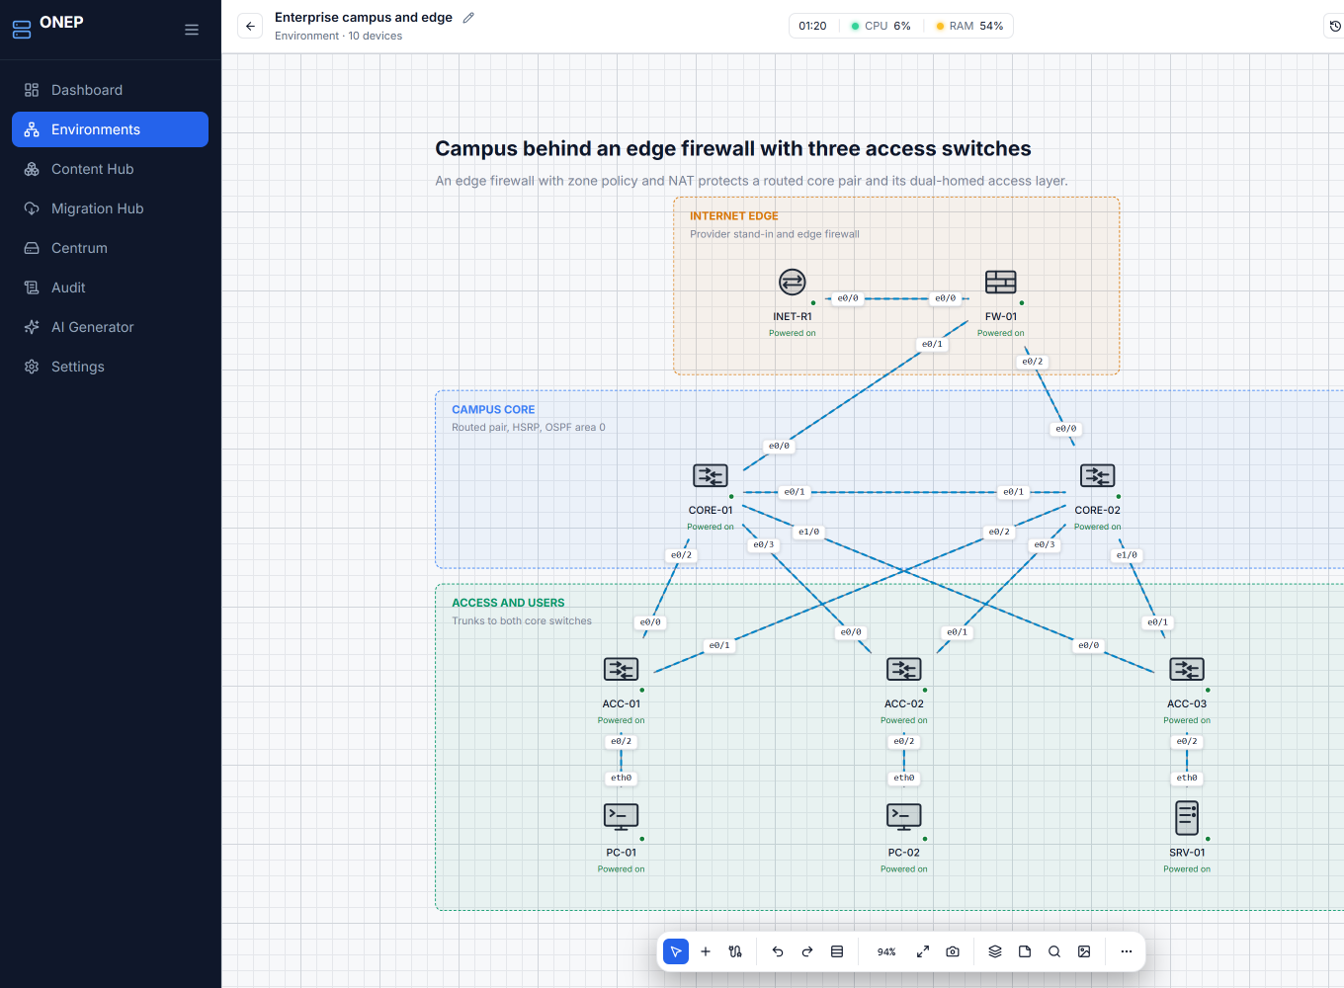Click 'Trunks to both core switches' text

point(522,621)
